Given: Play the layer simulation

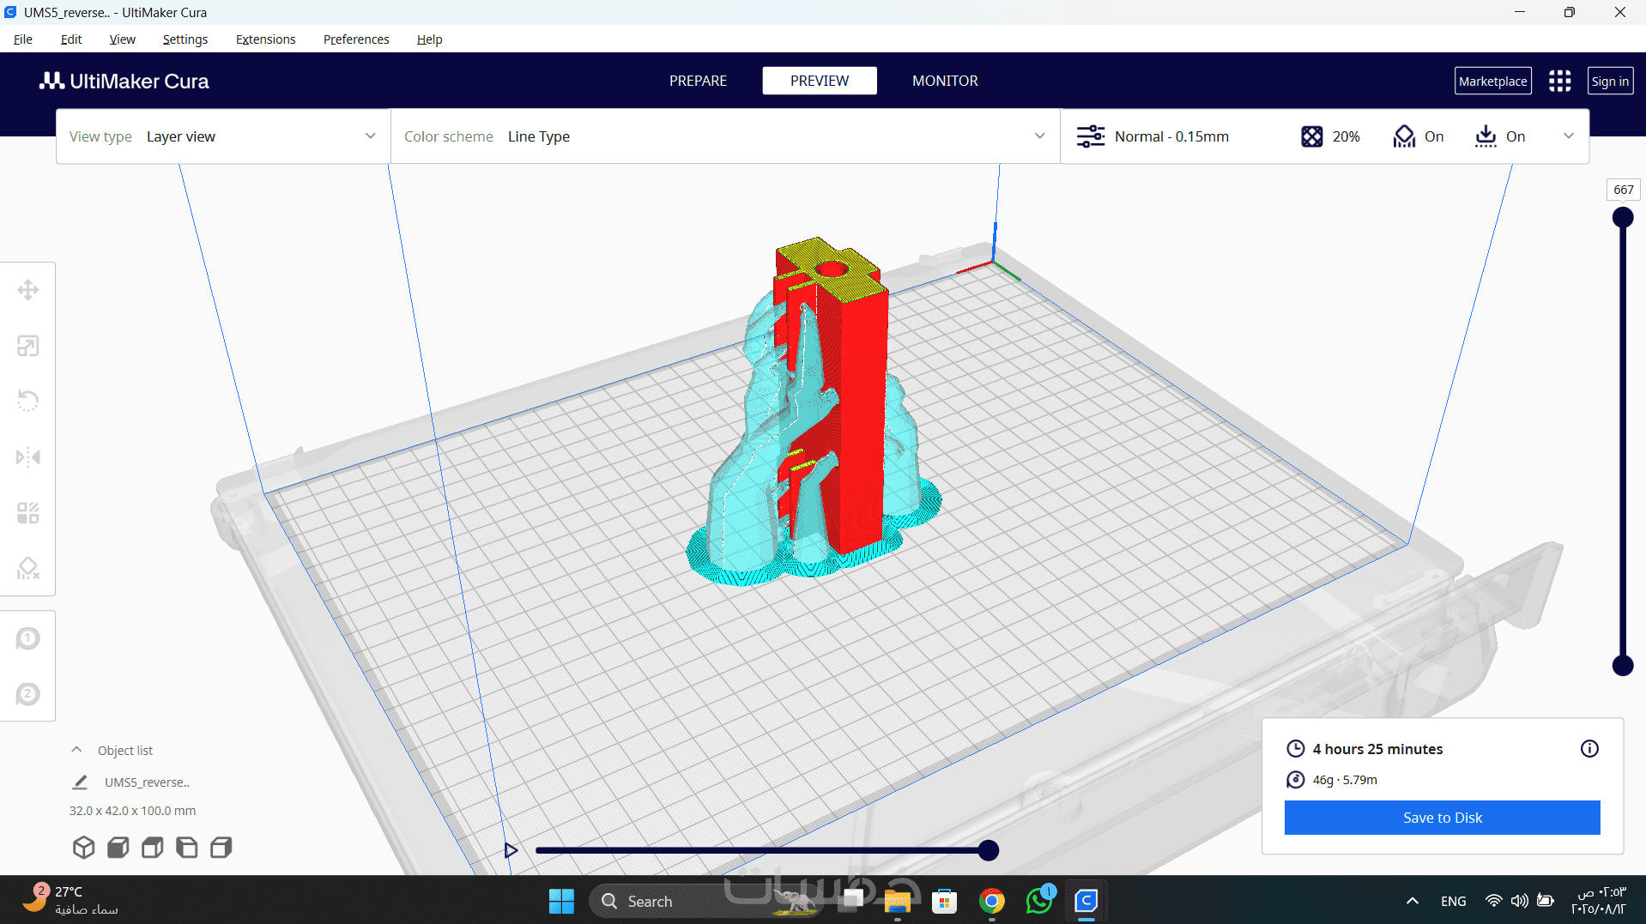Looking at the screenshot, I should [511, 850].
